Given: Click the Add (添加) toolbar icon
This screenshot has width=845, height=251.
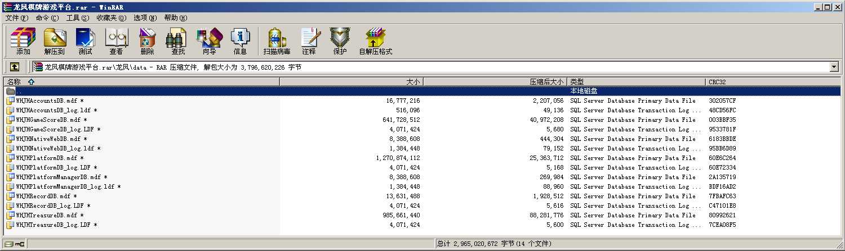Looking at the screenshot, I should pyautogui.click(x=23, y=41).
